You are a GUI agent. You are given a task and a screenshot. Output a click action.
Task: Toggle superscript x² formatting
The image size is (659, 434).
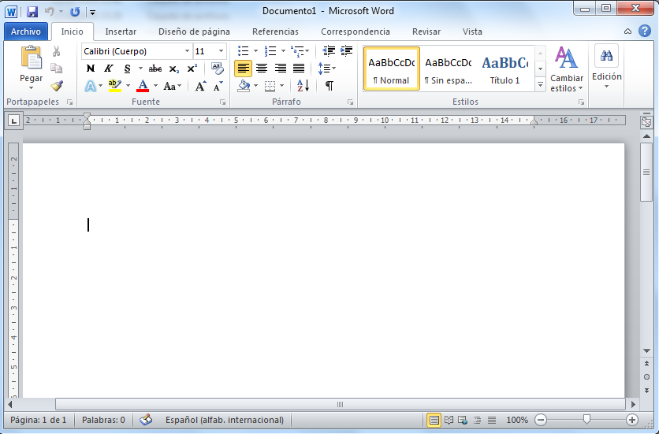click(x=192, y=69)
